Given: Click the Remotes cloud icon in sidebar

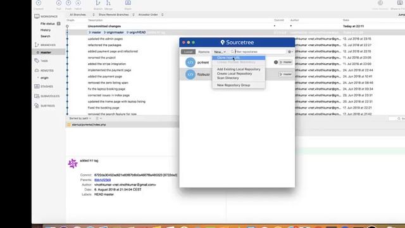Looking at the screenshot, I should tap(37, 70).
